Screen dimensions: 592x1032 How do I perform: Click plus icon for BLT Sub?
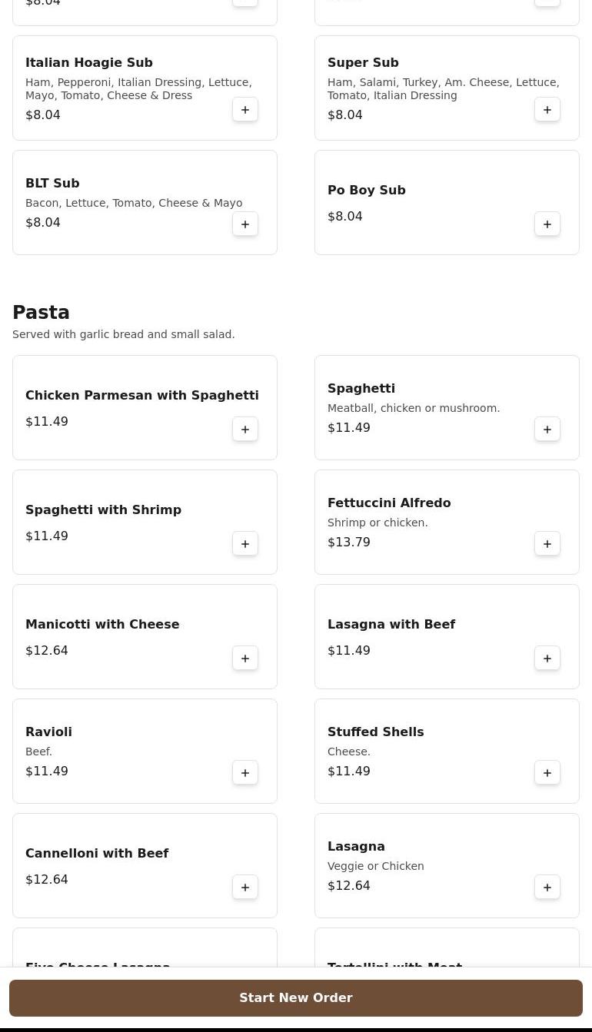point(245,224)
